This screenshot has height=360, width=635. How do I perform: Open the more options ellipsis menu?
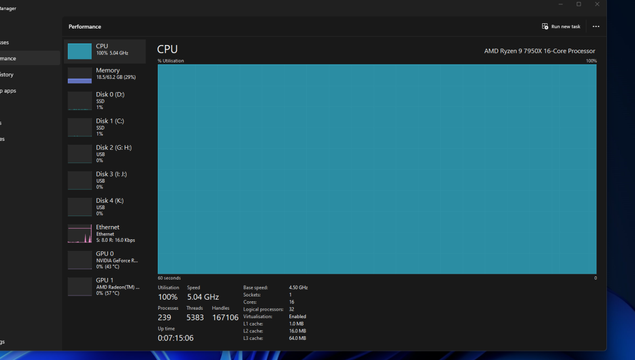596,26
